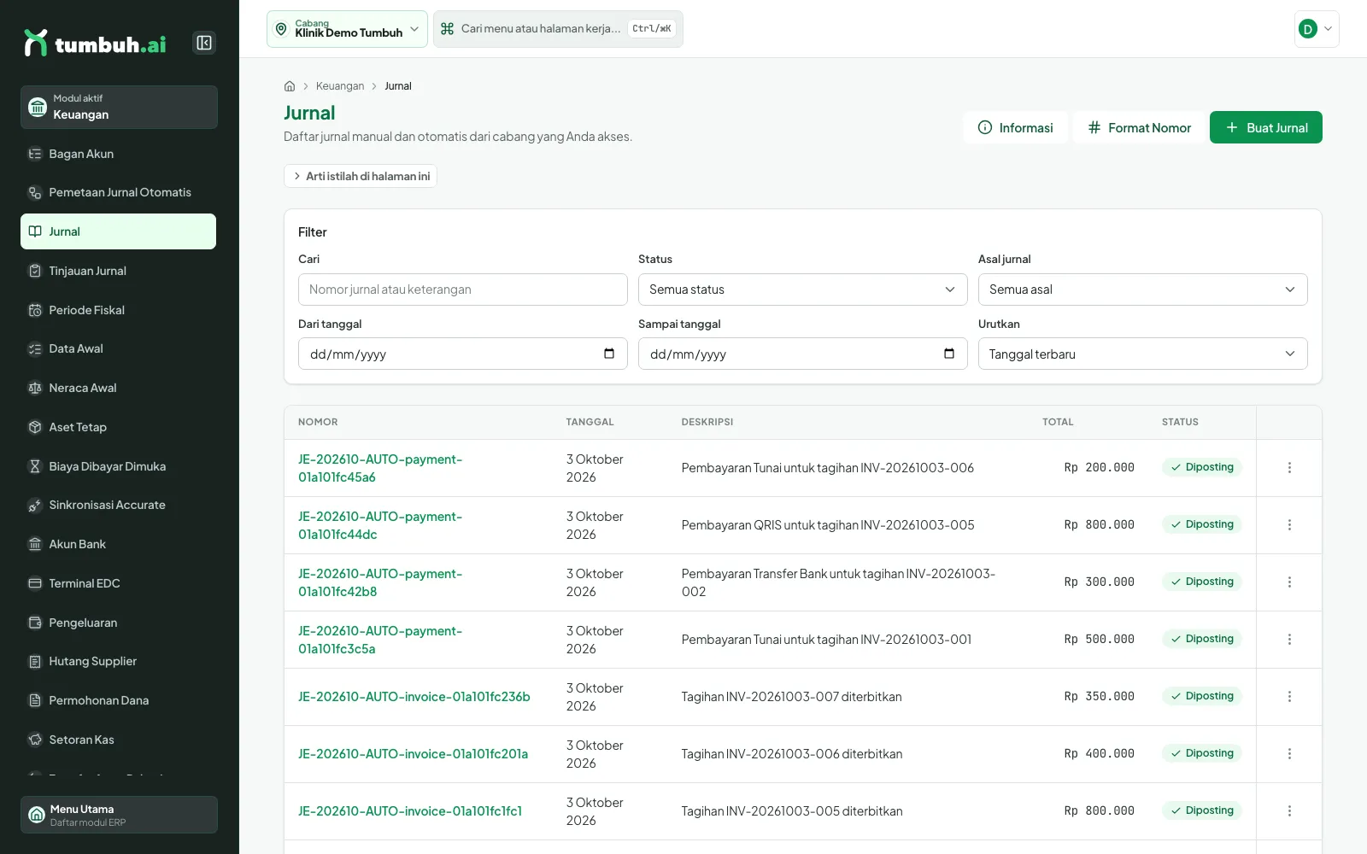
Task: Open Menu Utama daftar modul ERP
Action: [119, 815]
